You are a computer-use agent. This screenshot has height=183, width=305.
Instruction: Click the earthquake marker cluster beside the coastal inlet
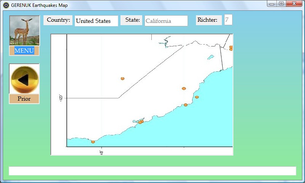click(140, 122)
